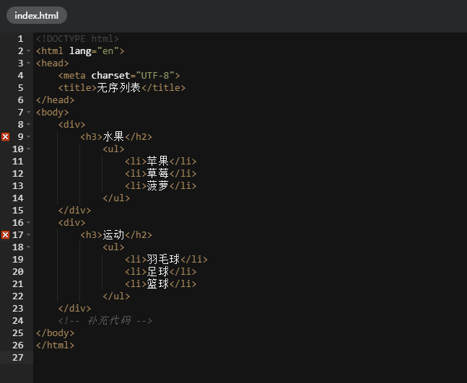Click the closing </div> on line 15
This screenshot has height=383, width=467.
tap(75, 210)
